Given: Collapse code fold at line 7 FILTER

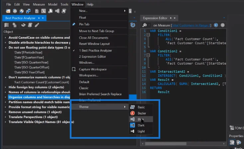Looking at the screenshot, I should pos(148,55).
